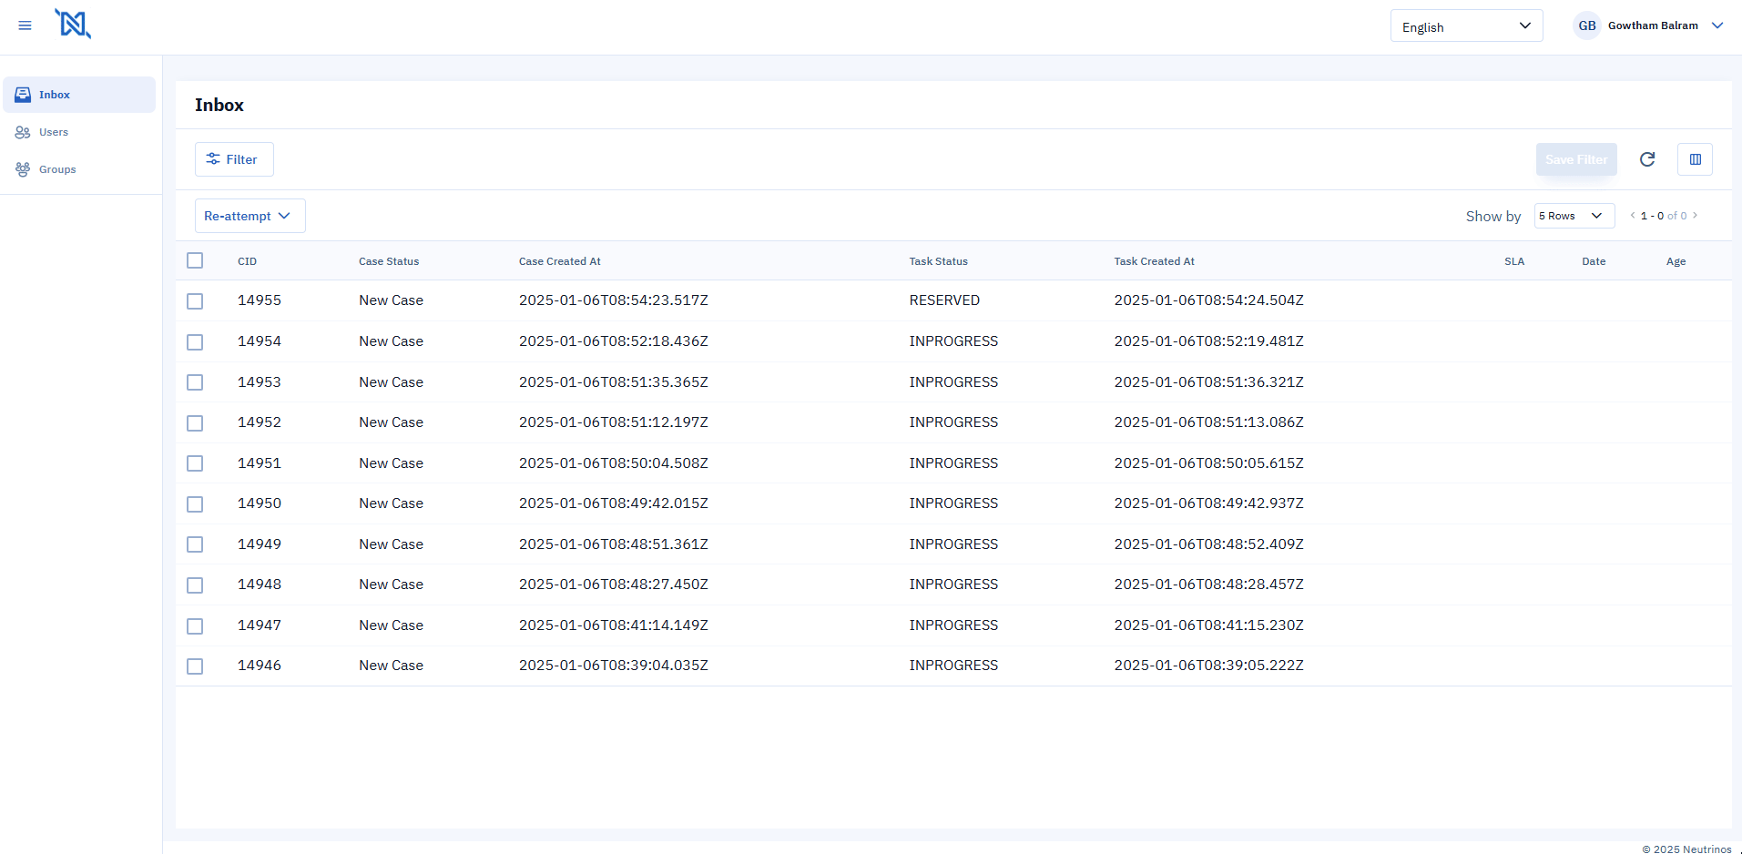This screenshot has height=854, width=1742.
Task: Click the refresh icon in toolbar
Action: click(x=1646, y=159)
